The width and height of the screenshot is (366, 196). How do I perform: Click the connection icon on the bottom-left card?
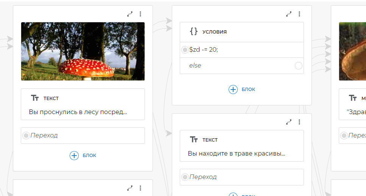pyautogui.click(x=130, y=188)
